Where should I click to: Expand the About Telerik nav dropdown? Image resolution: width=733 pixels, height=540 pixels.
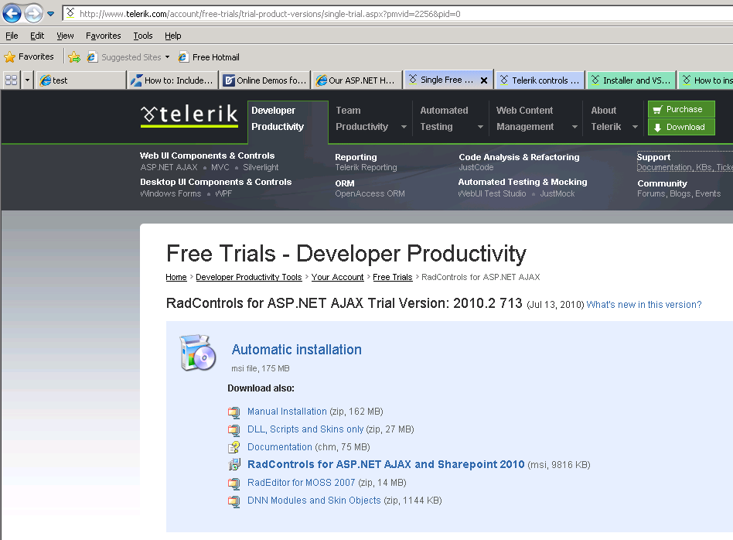[x=635, y=127]
